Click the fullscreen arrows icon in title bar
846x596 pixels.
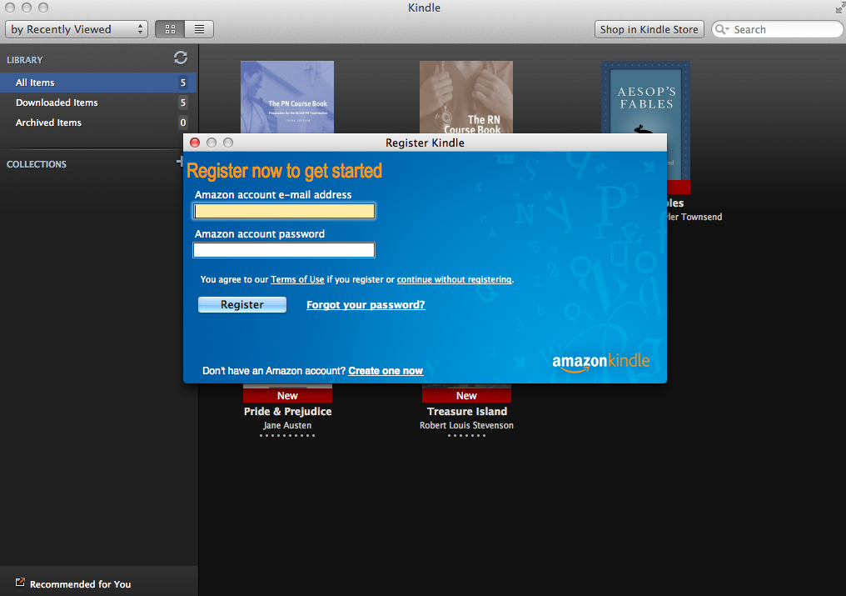tap(839, 8)
